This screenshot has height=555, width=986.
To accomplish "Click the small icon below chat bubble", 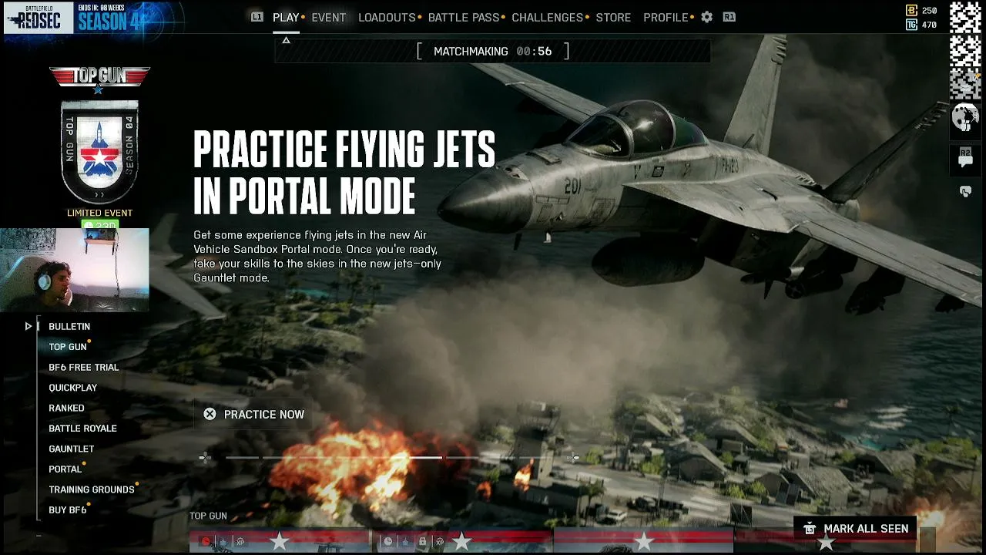I will pos(965,191).
